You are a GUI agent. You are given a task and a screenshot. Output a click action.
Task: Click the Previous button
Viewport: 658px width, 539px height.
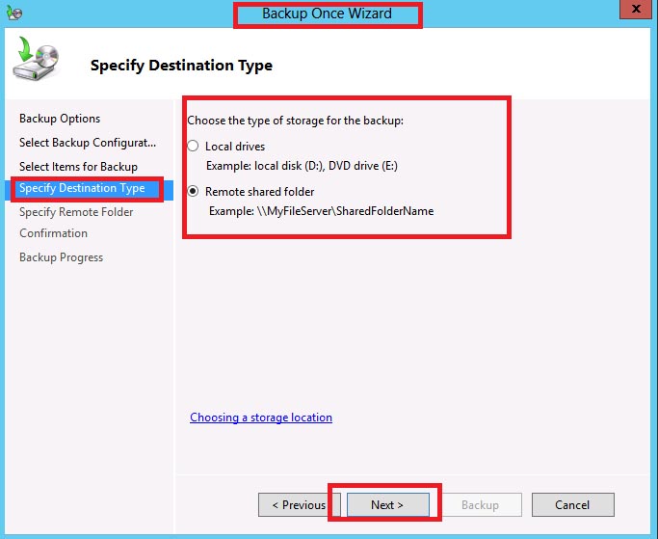click(x=299, y=504)
